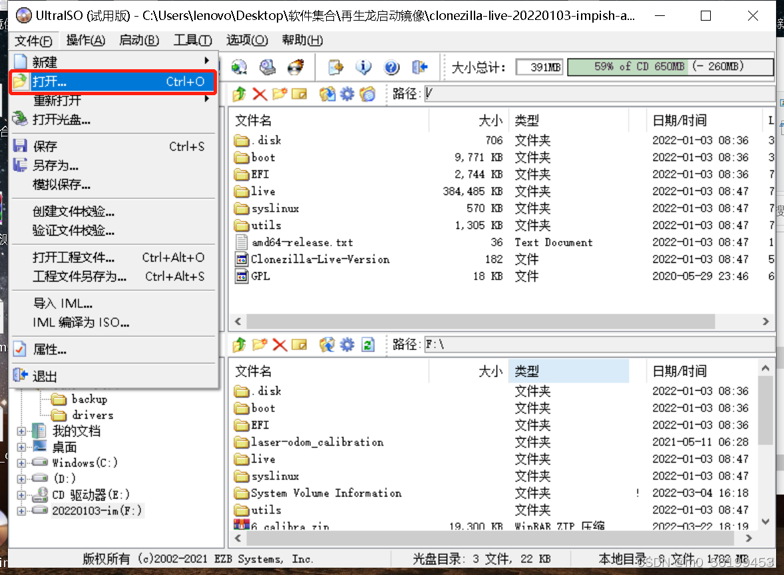784x575 pixels.
Task: Click the blue info toolbar icon
Action: [x=363, y=67]
